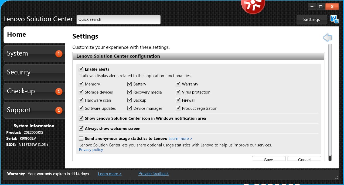The image size is (344, 185).
Task: Click the Lenovo Solution Center title
Action: point(38,19)
